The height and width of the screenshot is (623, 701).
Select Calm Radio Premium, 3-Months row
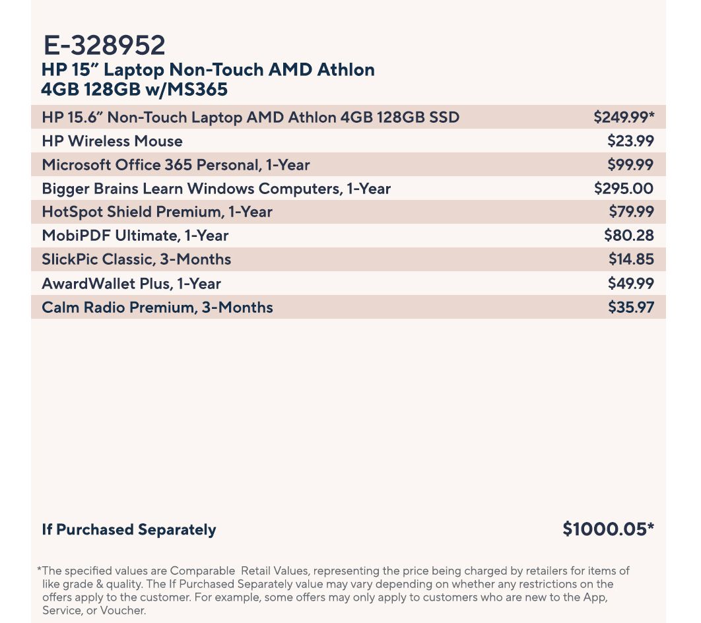point(157,308)
